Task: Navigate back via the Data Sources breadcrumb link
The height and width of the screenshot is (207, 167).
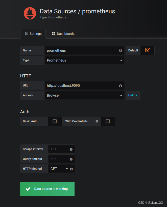Action: (58, 11)
